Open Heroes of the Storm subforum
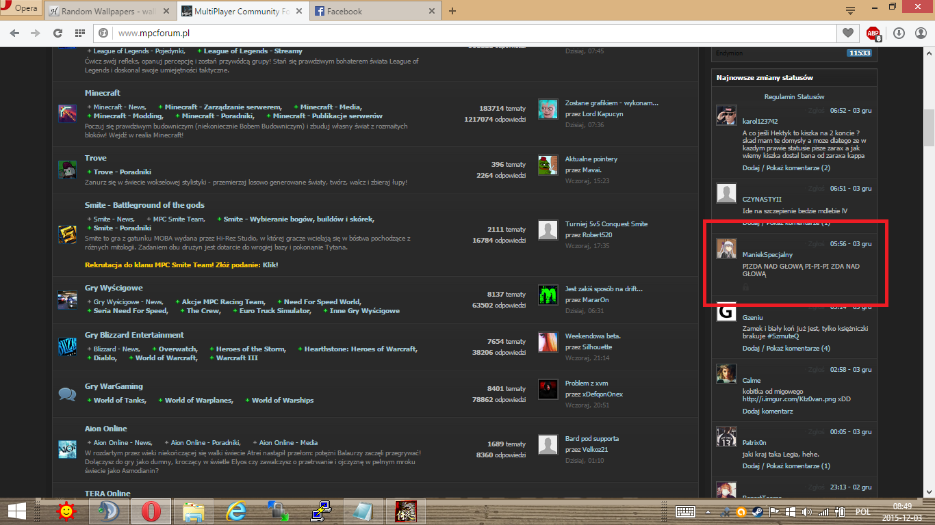Screen dimensions: 935x525 251,349
